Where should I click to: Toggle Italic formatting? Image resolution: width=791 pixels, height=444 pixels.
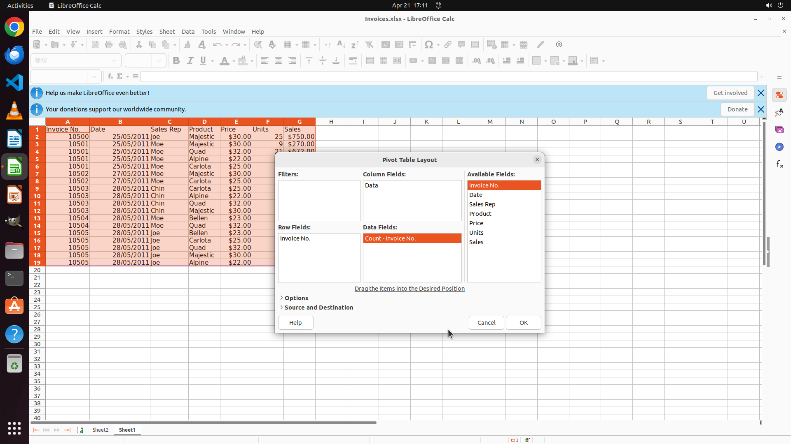(x=190, y=61)
